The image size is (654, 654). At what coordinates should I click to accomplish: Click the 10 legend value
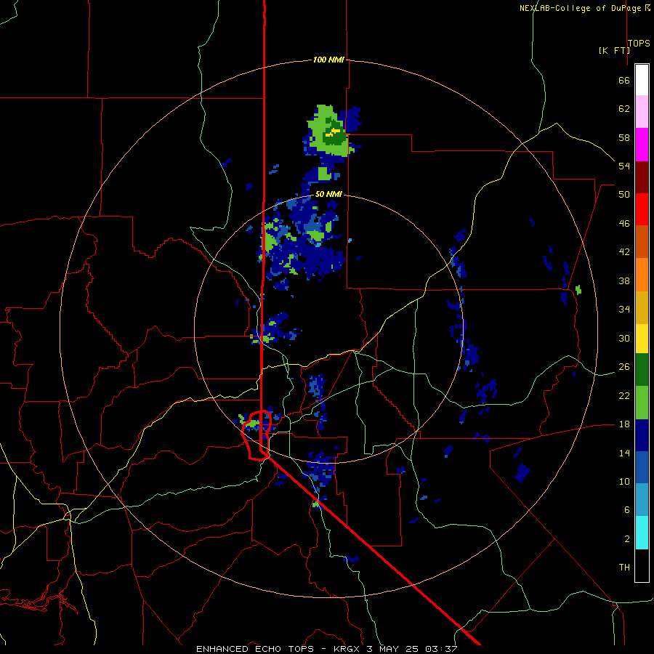[624, 481]
